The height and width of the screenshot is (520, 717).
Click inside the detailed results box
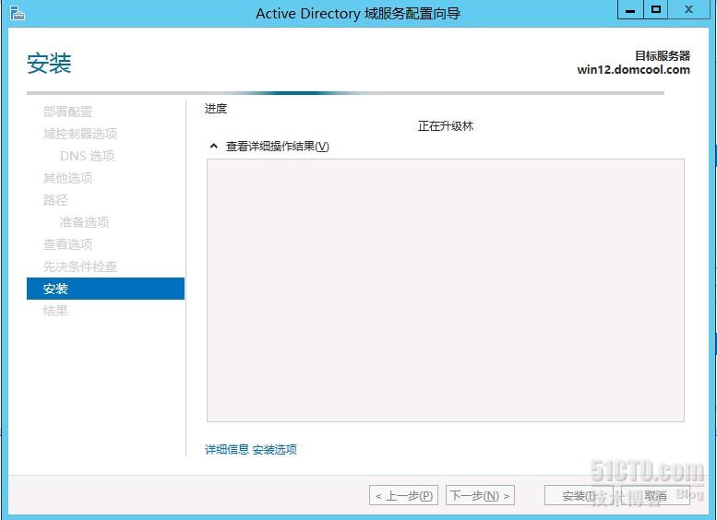446,290
